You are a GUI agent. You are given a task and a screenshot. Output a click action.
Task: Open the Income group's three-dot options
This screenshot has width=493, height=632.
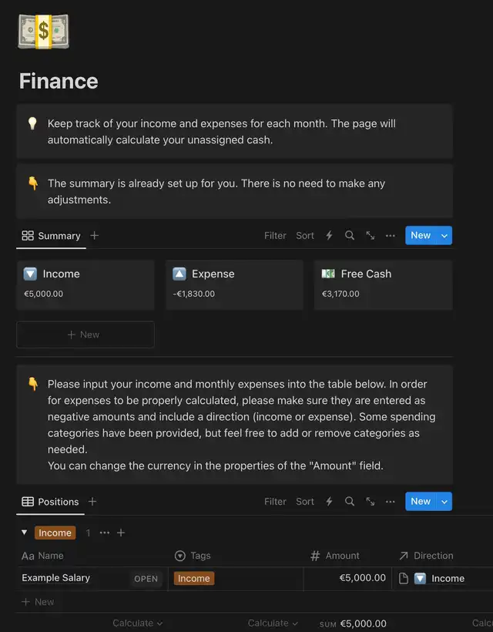point(105,533)
